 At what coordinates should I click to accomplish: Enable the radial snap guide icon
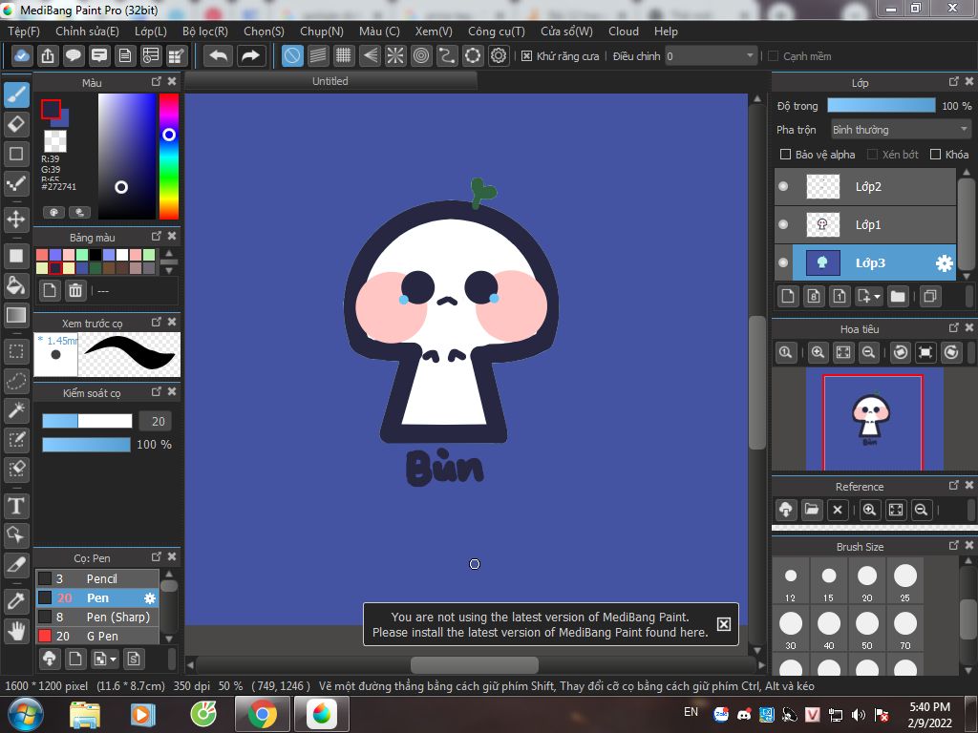[x=395, y=56]
